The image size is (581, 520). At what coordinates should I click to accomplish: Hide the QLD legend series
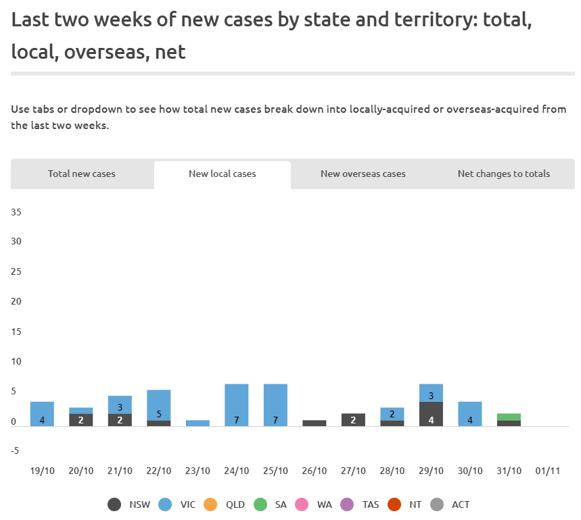210,504
